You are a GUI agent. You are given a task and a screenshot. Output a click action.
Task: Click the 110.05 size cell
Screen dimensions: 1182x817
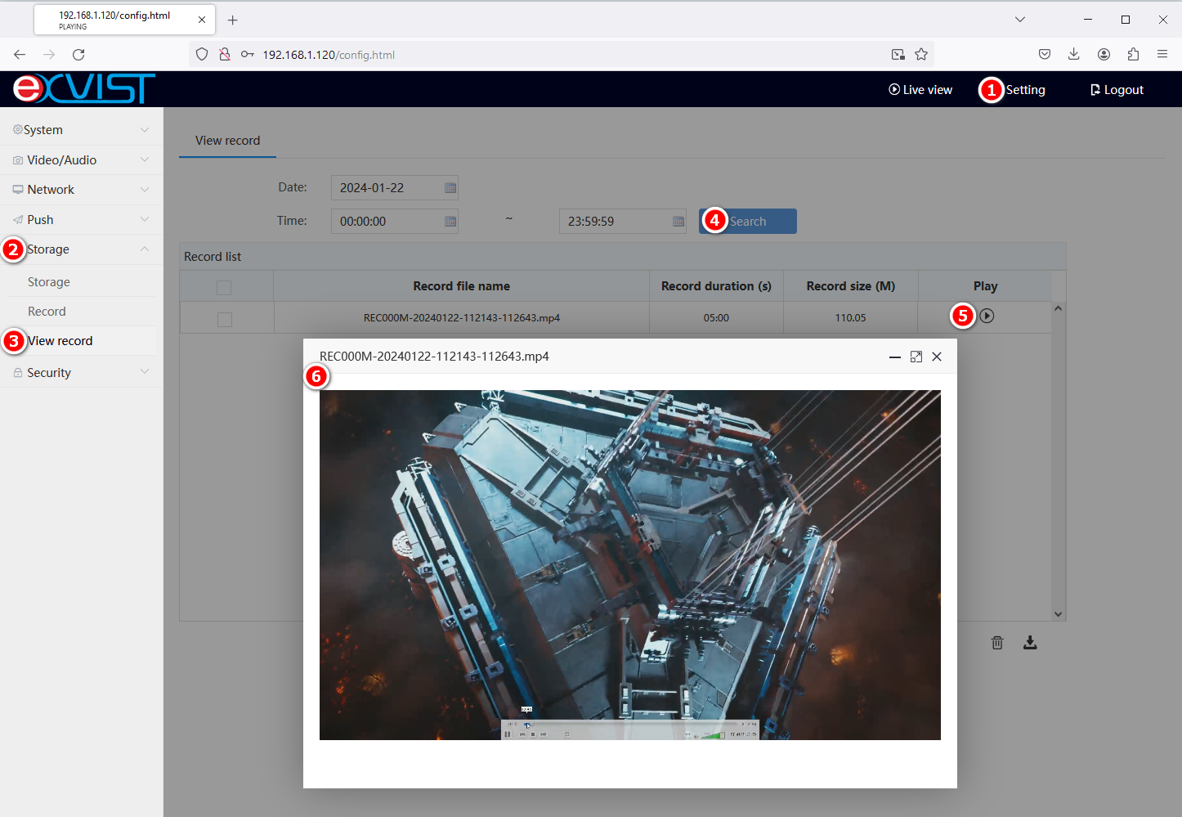(851, 318)
